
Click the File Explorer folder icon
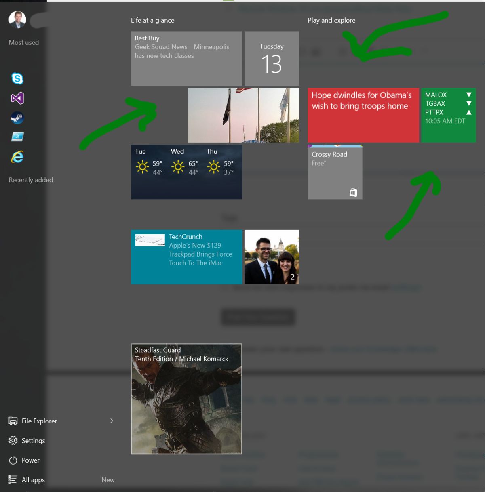13,421
